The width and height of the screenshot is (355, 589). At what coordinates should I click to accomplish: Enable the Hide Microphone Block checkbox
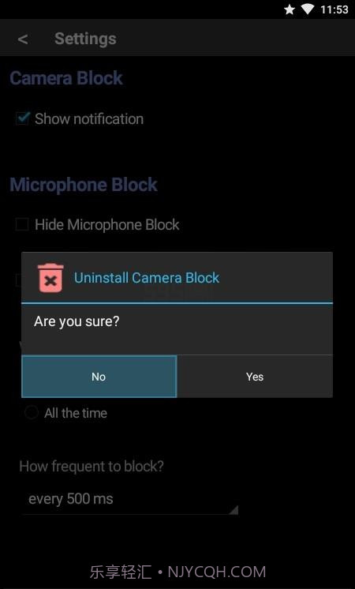pos(22,225)
